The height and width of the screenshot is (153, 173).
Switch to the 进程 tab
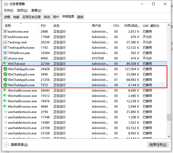point(7,17)
